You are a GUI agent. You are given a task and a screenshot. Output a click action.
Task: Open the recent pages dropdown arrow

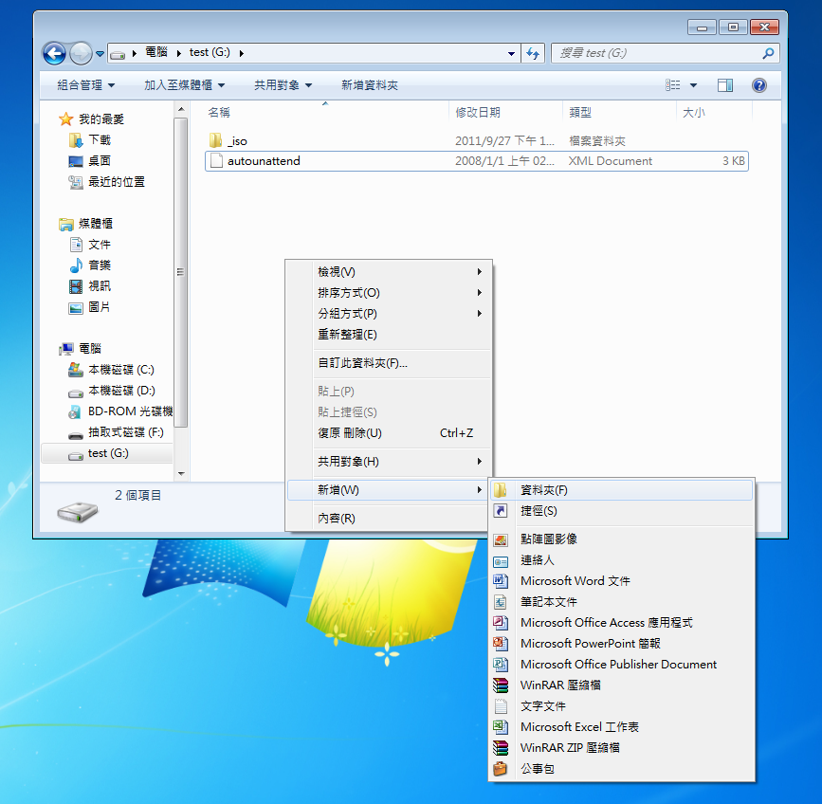pyautogui.click(x=100, y=53)
